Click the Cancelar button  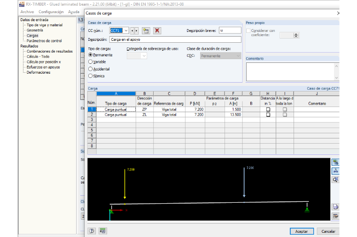tap(328, 231)
